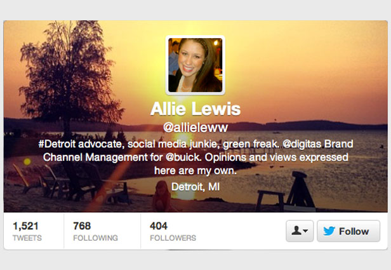Select the FOLLOWERS stat label
This screenshot has height=270, width=391.
[x=173, y=238]
